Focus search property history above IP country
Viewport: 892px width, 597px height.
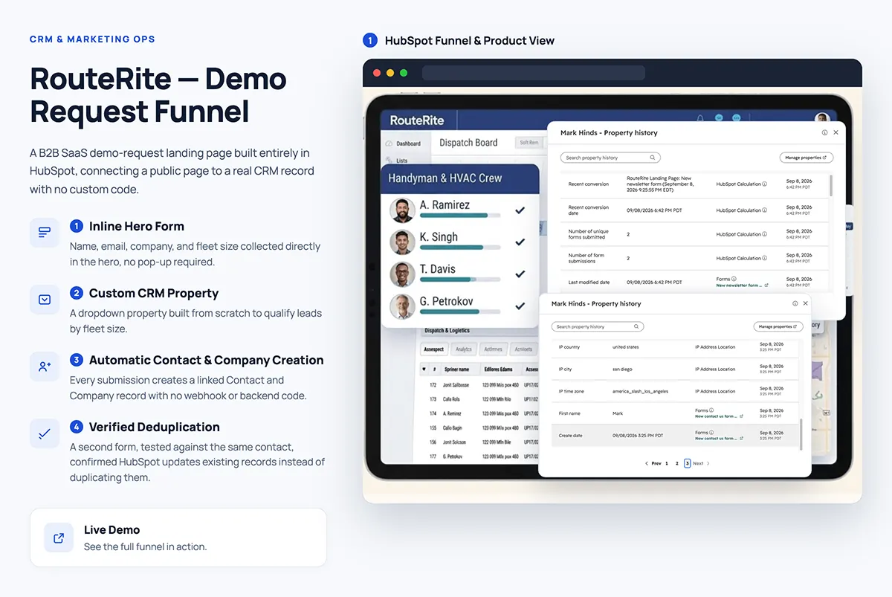598,326
